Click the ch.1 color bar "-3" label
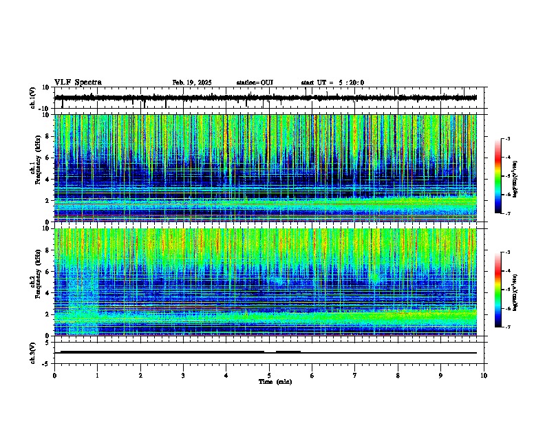The width and height of the screenshot is (545, 421). tap(507, 139)
